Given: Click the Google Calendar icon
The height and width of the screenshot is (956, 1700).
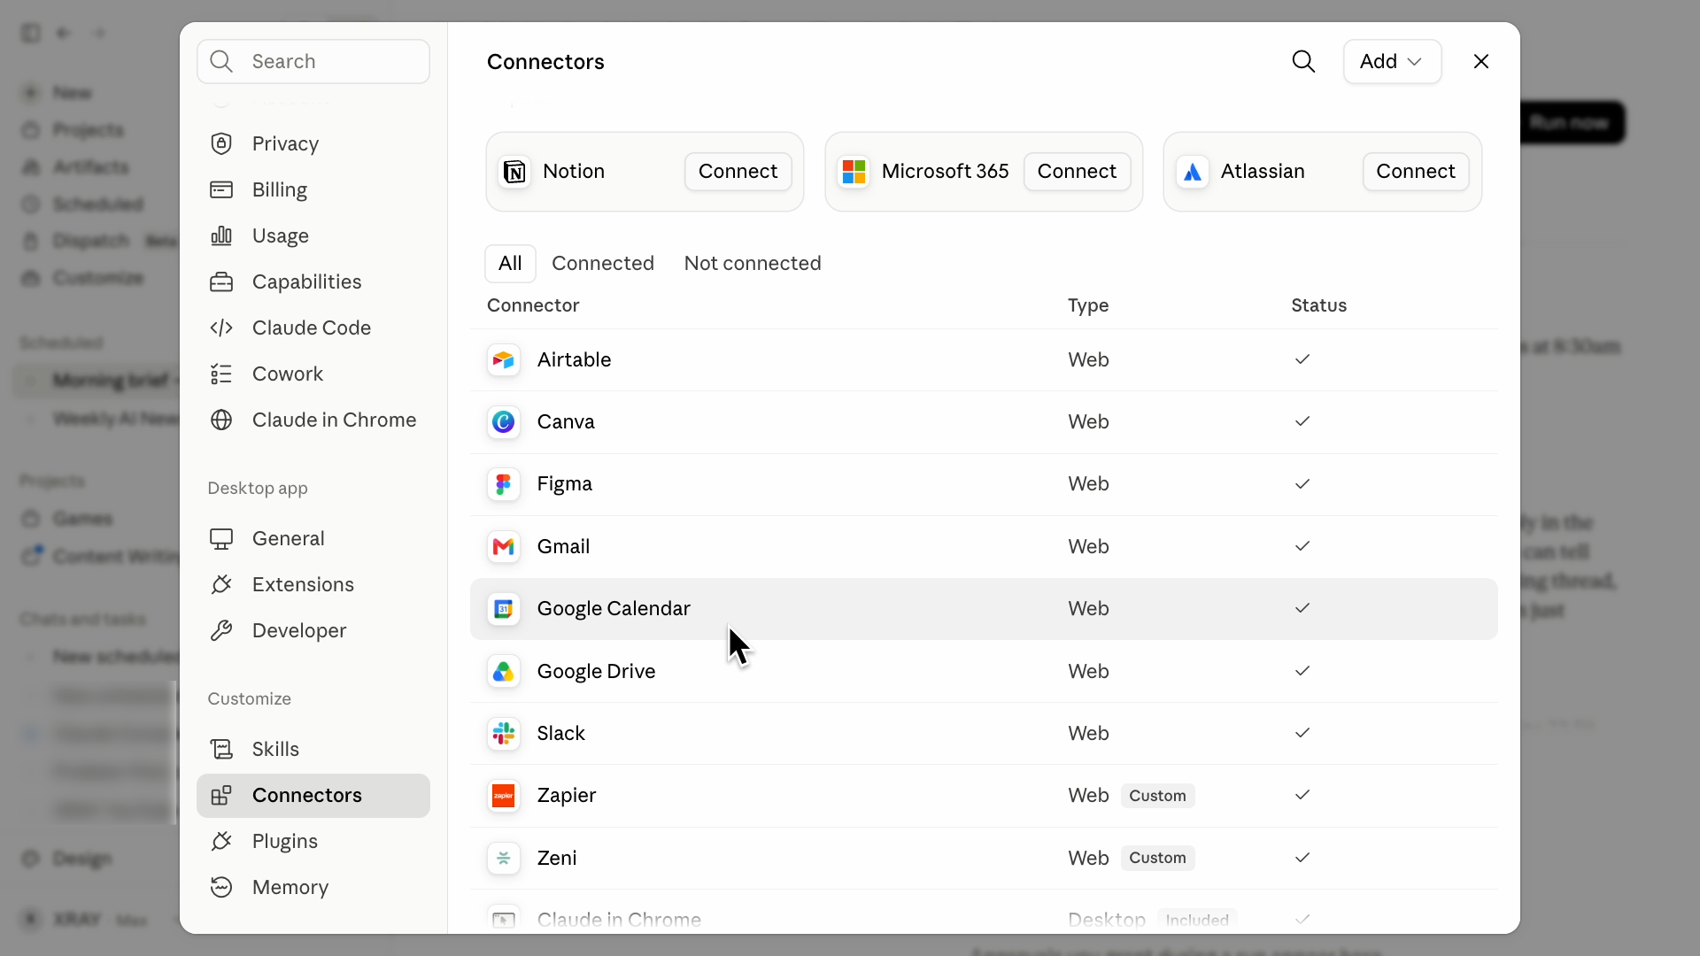Looking at the screenshot, I should tap(503, 609).
